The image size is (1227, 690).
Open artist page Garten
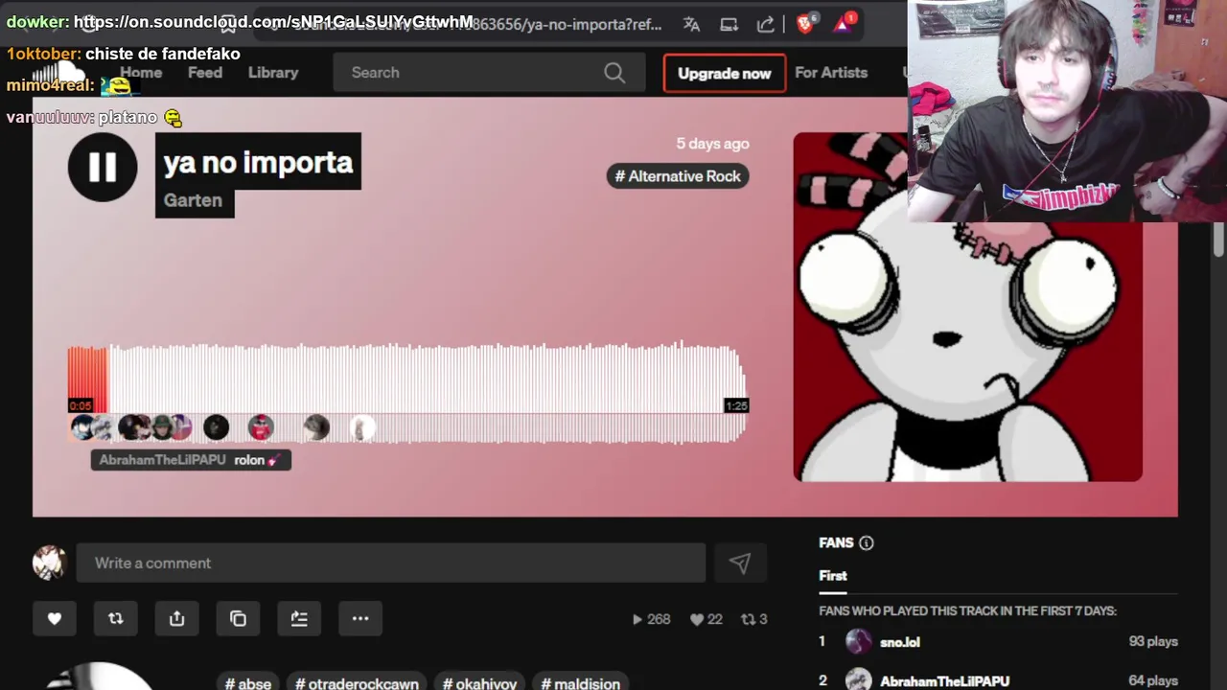tap(193, 200)
